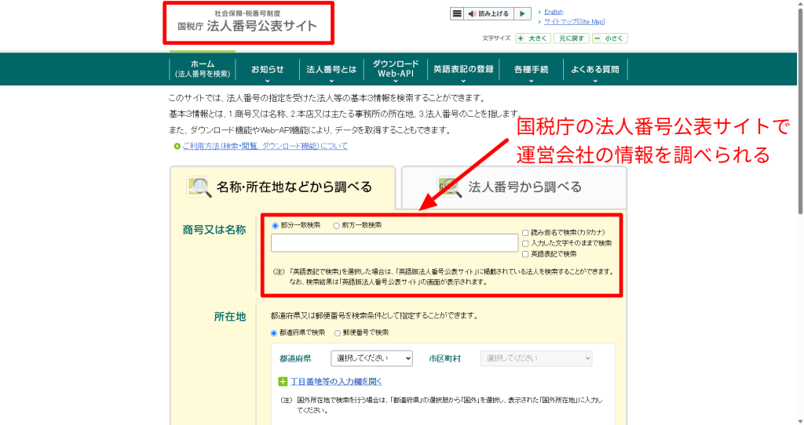The image size is (804, 425).
Task: Click the green arrow bullet beside ご利用方法
Action: click(177, 147)
